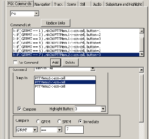Select the SPRM compare radio button
Screen dimensions: 149x139
pyautogui.click(x=59, y=121)
